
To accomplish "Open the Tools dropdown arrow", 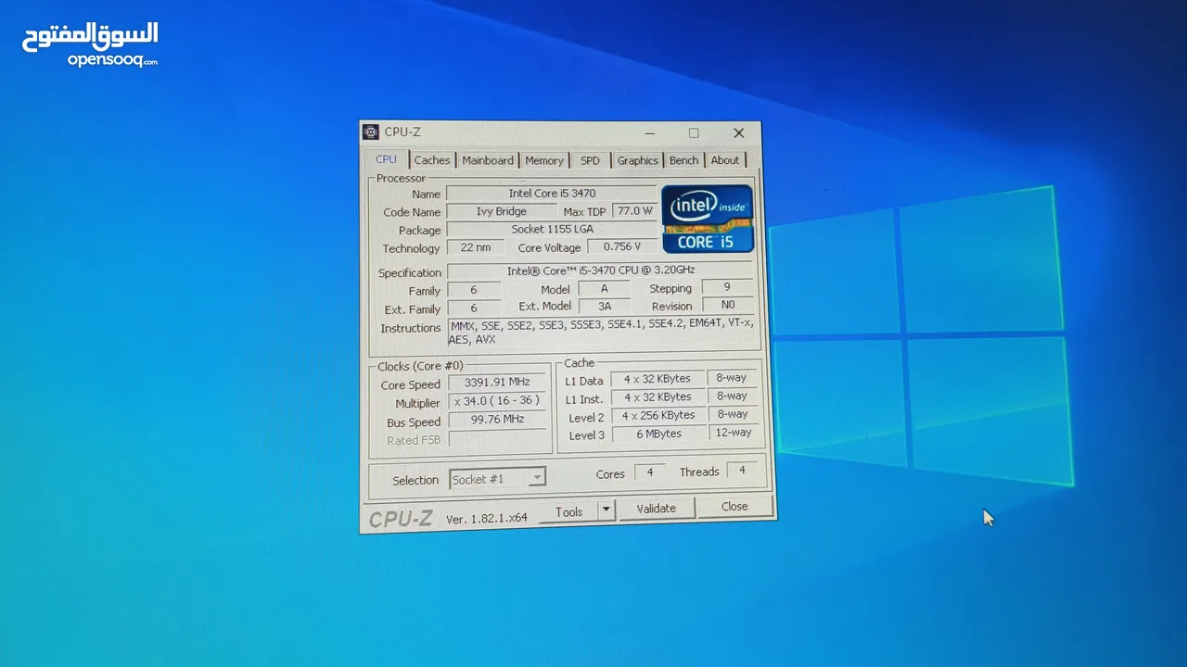I will click(606, 510).
